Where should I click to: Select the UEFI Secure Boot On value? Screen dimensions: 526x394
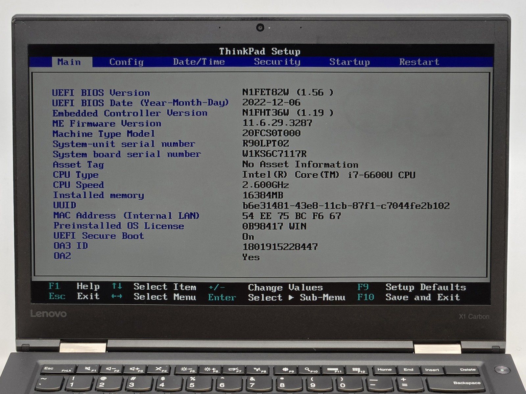click(x=248, y=236)
